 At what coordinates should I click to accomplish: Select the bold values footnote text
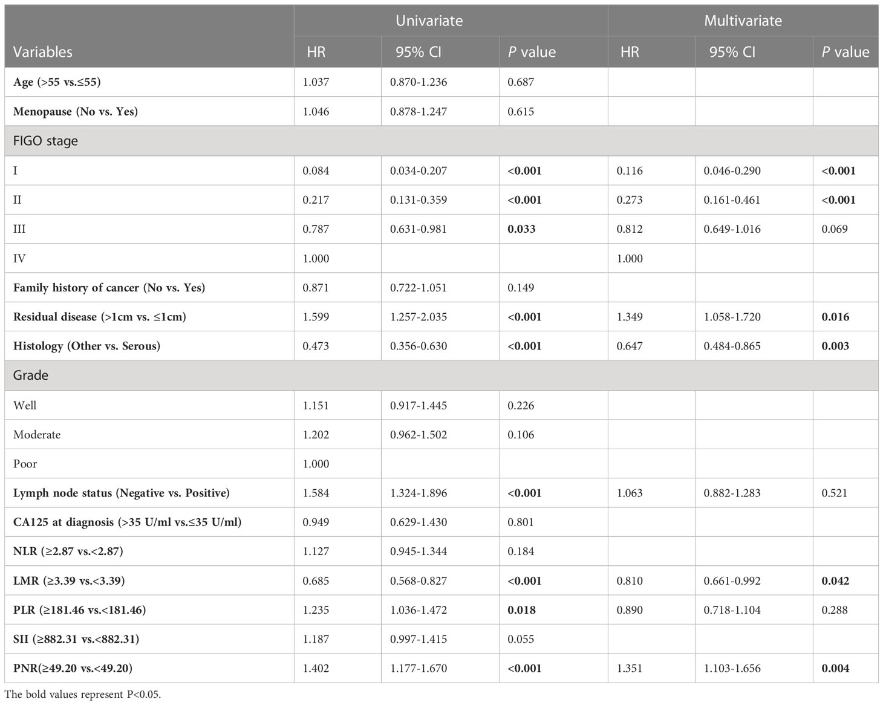click(x=83, y=695)
